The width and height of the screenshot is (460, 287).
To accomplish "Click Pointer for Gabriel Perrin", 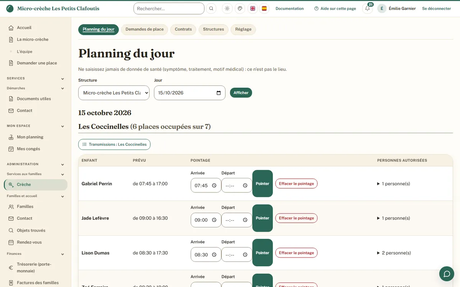I will [263, 184].
